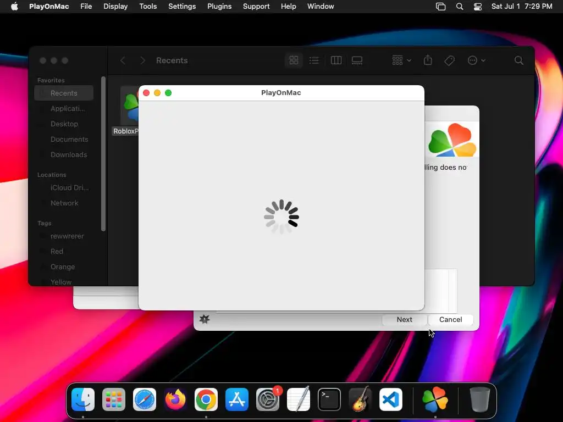Open the Finder group-by dropdown

tap(401, 60)
